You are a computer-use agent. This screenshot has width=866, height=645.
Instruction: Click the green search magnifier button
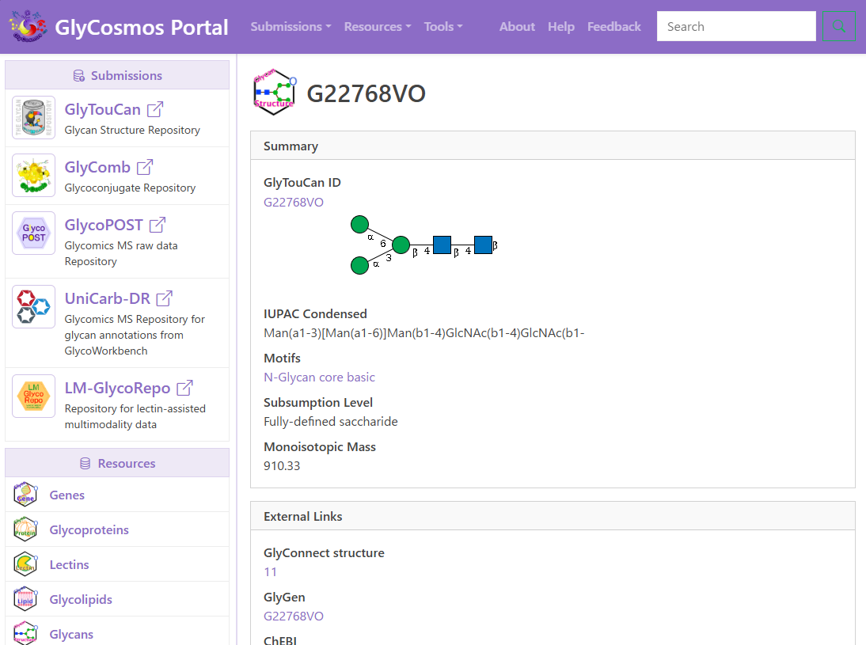click(x=839, y=27)
